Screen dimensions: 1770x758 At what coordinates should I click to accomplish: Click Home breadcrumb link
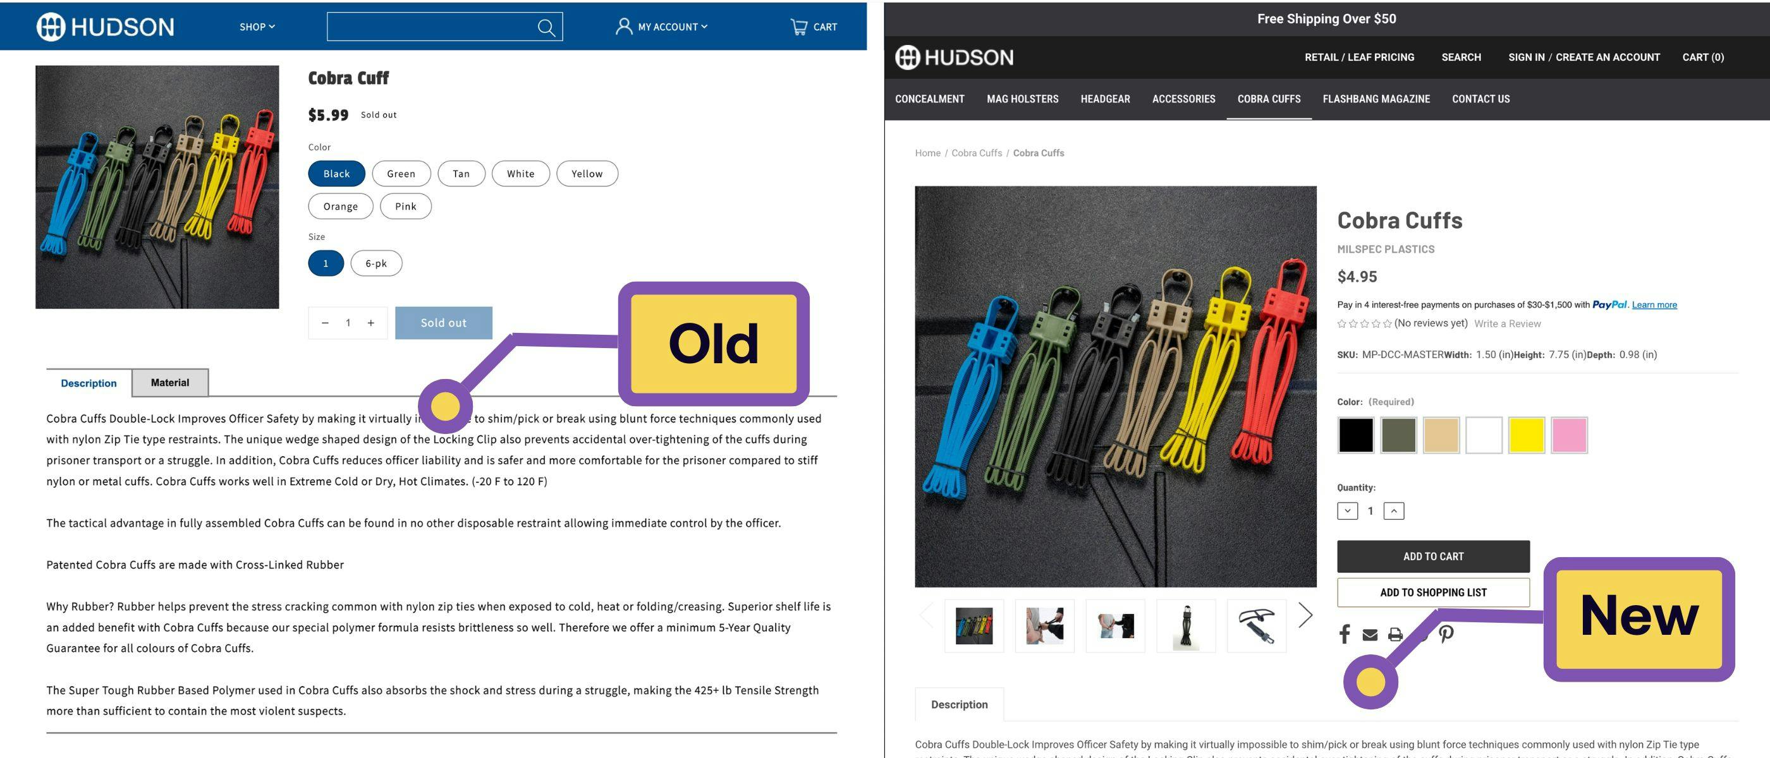point(927,153)
